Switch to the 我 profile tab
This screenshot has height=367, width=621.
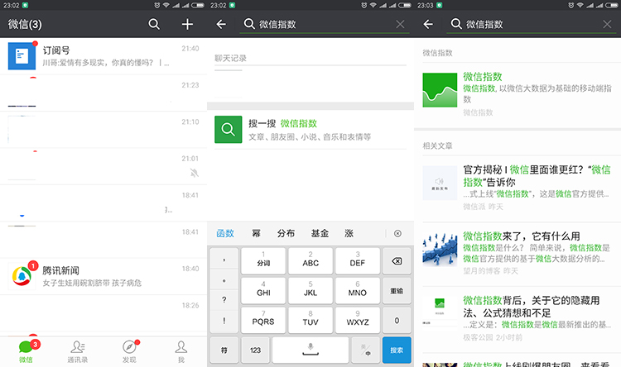click(x=181, y=351)
